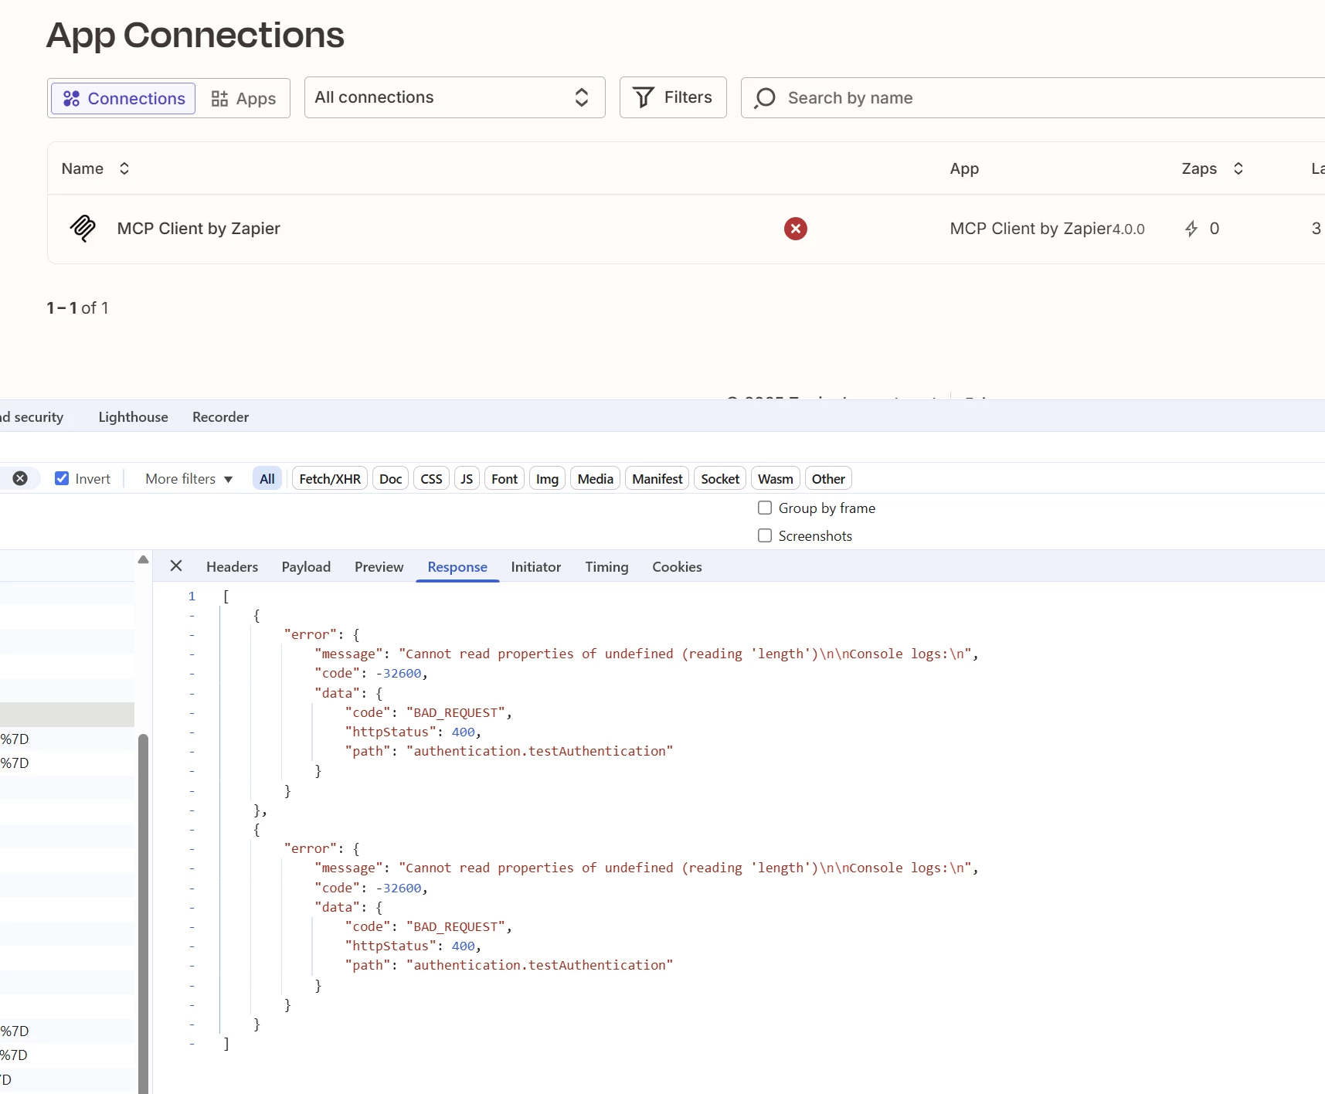Filter requests by Img type
Screen dimensions: 1325x1094
click(x=547, y=479)
